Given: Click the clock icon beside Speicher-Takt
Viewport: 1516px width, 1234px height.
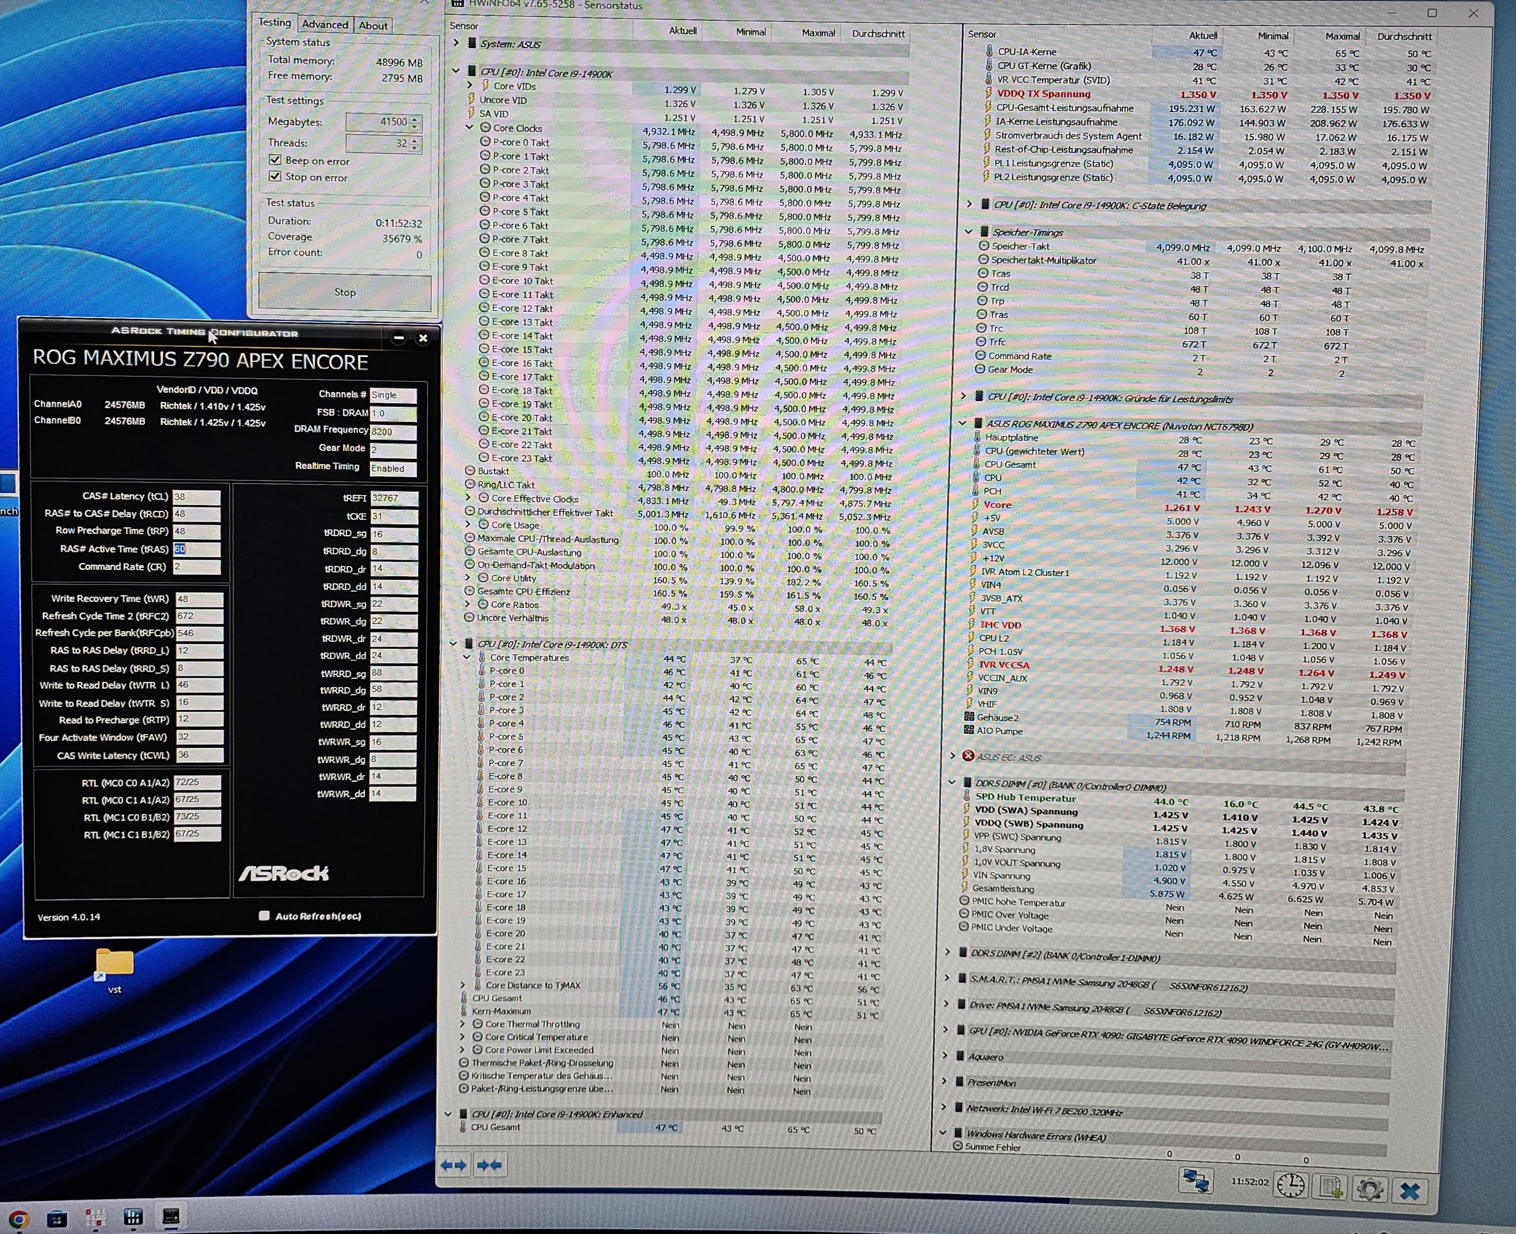Looking at the screenshot, I should [984, 245].
